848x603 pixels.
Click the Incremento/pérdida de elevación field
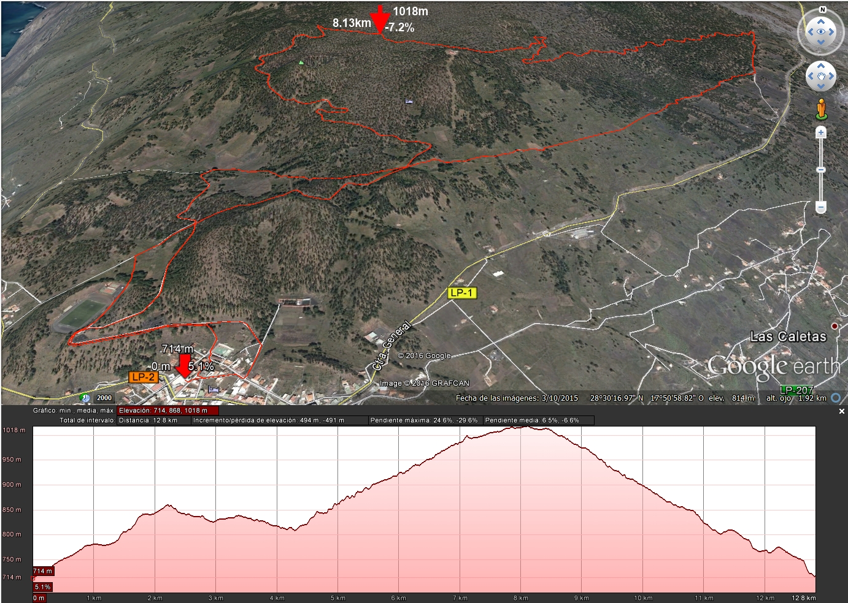coord(279,420)
